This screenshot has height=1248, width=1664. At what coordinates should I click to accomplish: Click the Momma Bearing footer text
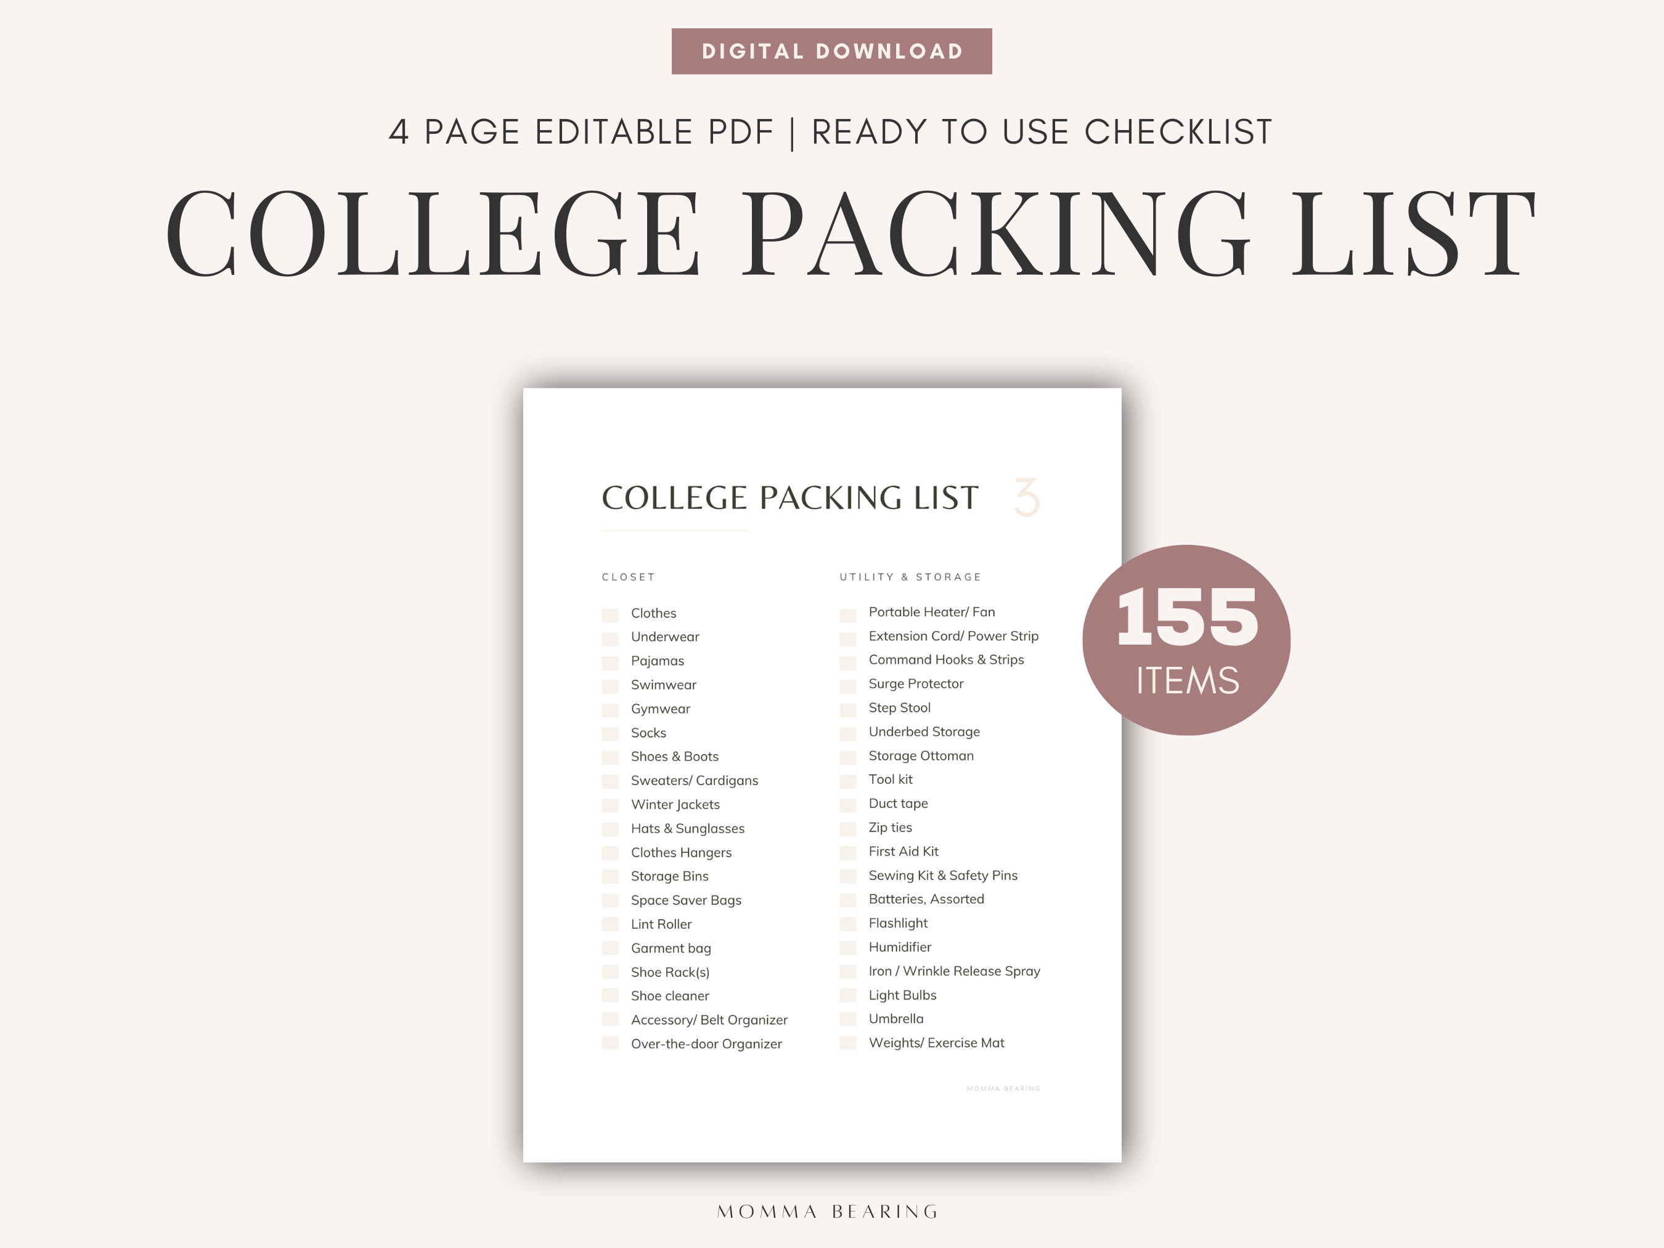828,1212
